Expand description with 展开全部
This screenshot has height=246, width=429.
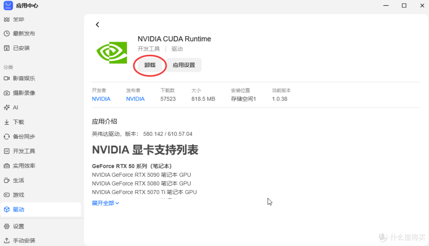[x=106, y=203]
